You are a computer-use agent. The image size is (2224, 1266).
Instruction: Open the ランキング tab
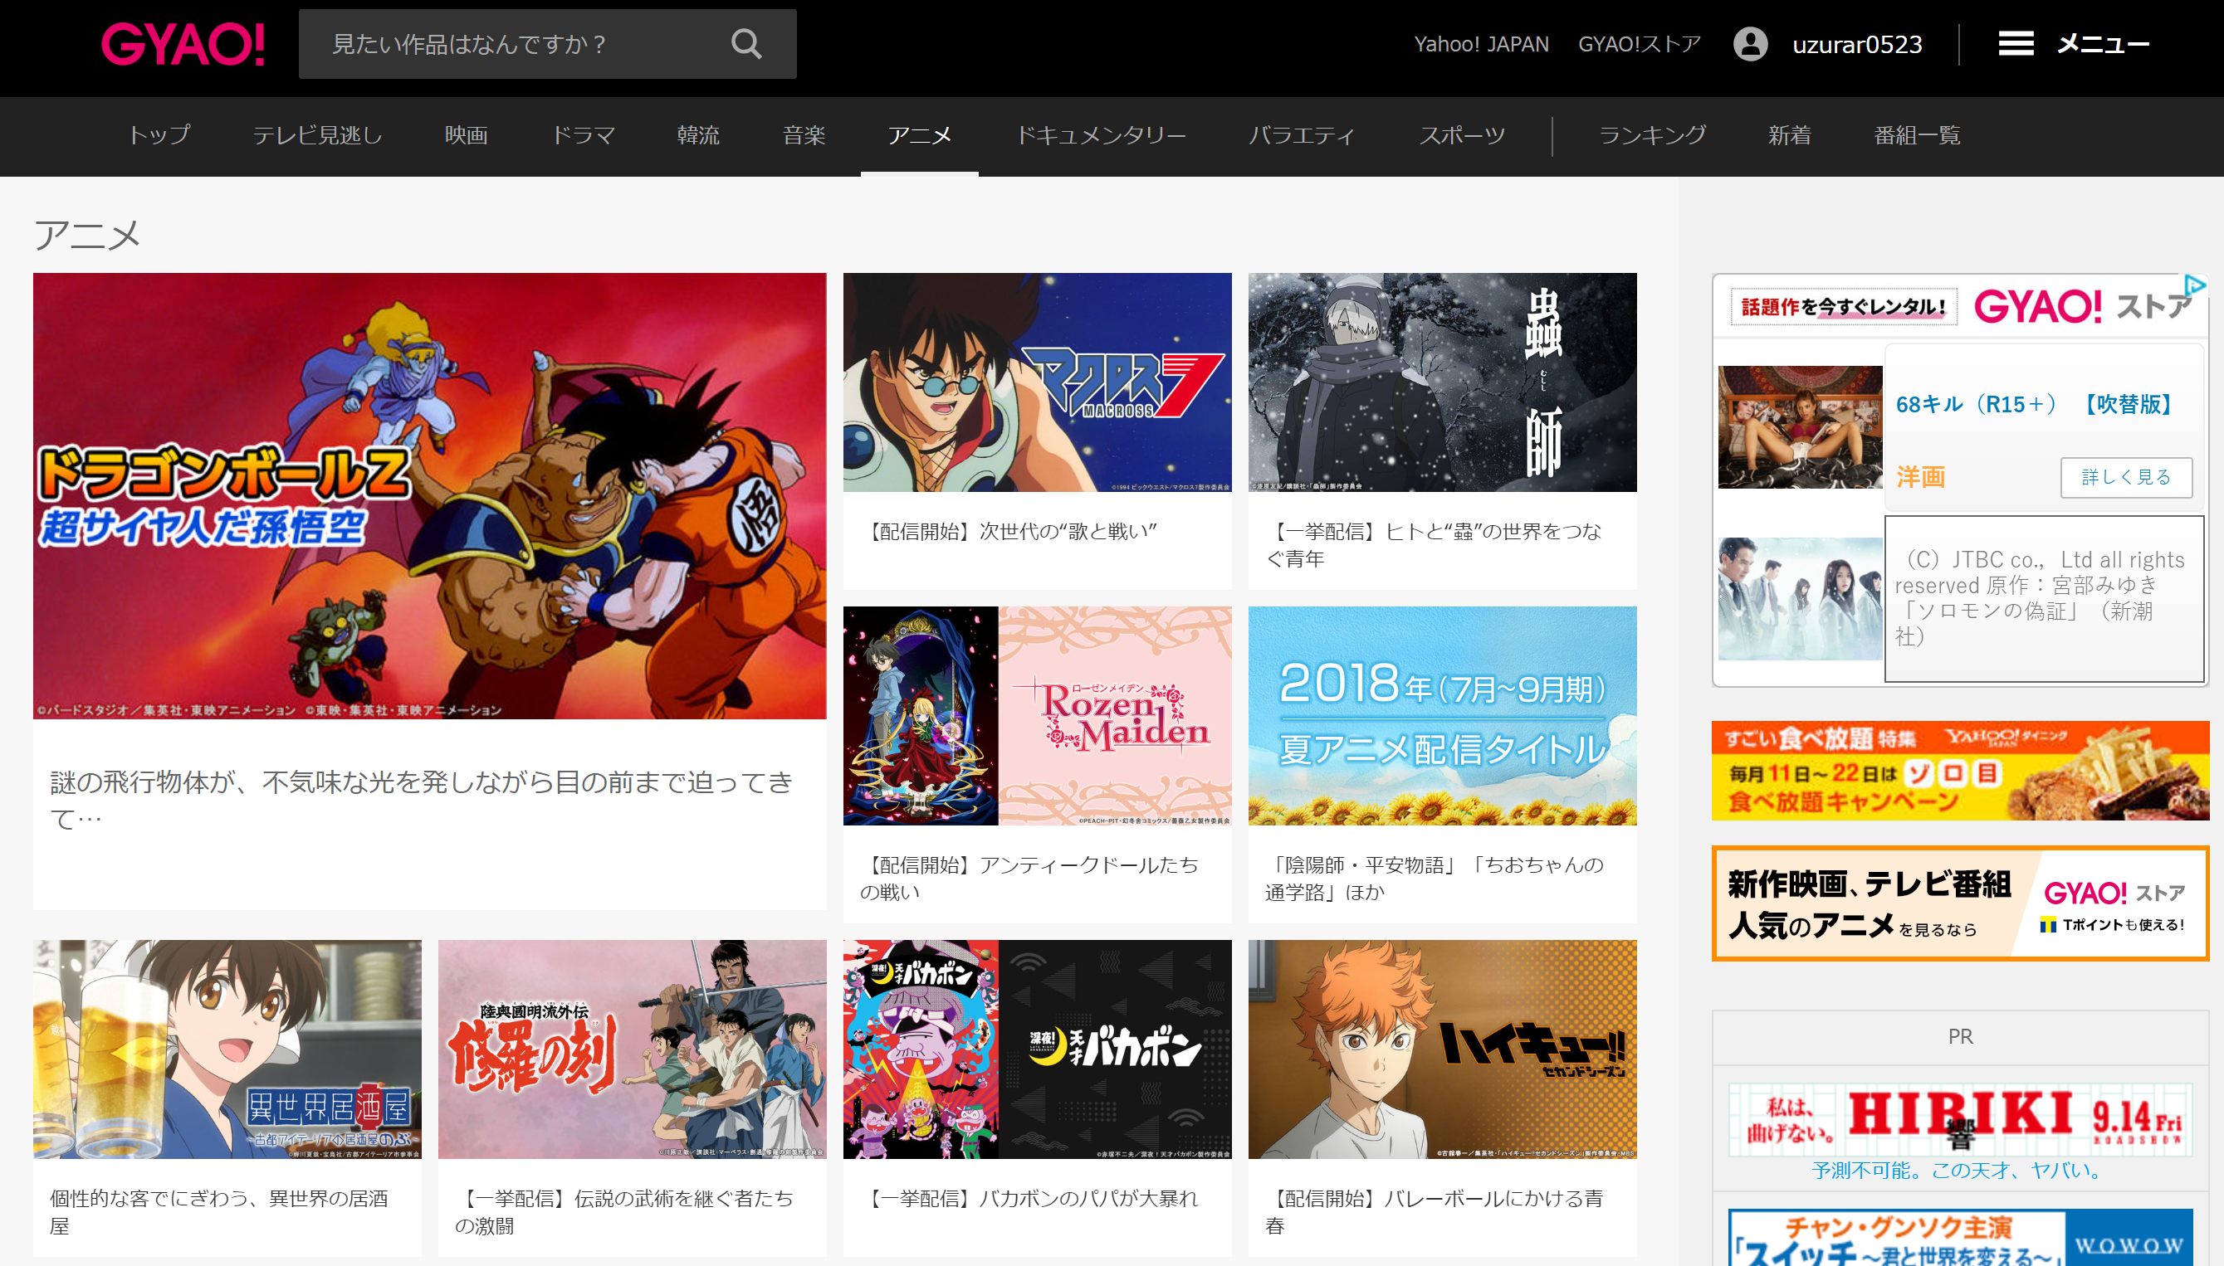point(1652,134)
